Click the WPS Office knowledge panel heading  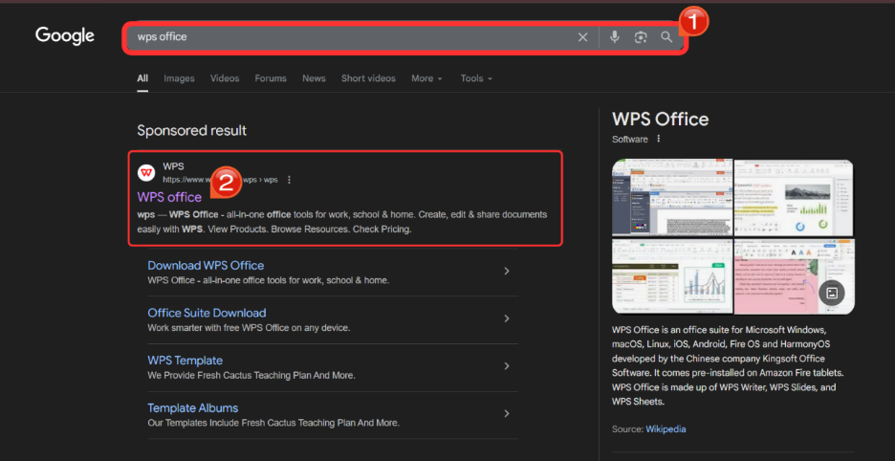pyautogui.click(x=661, y=120)
